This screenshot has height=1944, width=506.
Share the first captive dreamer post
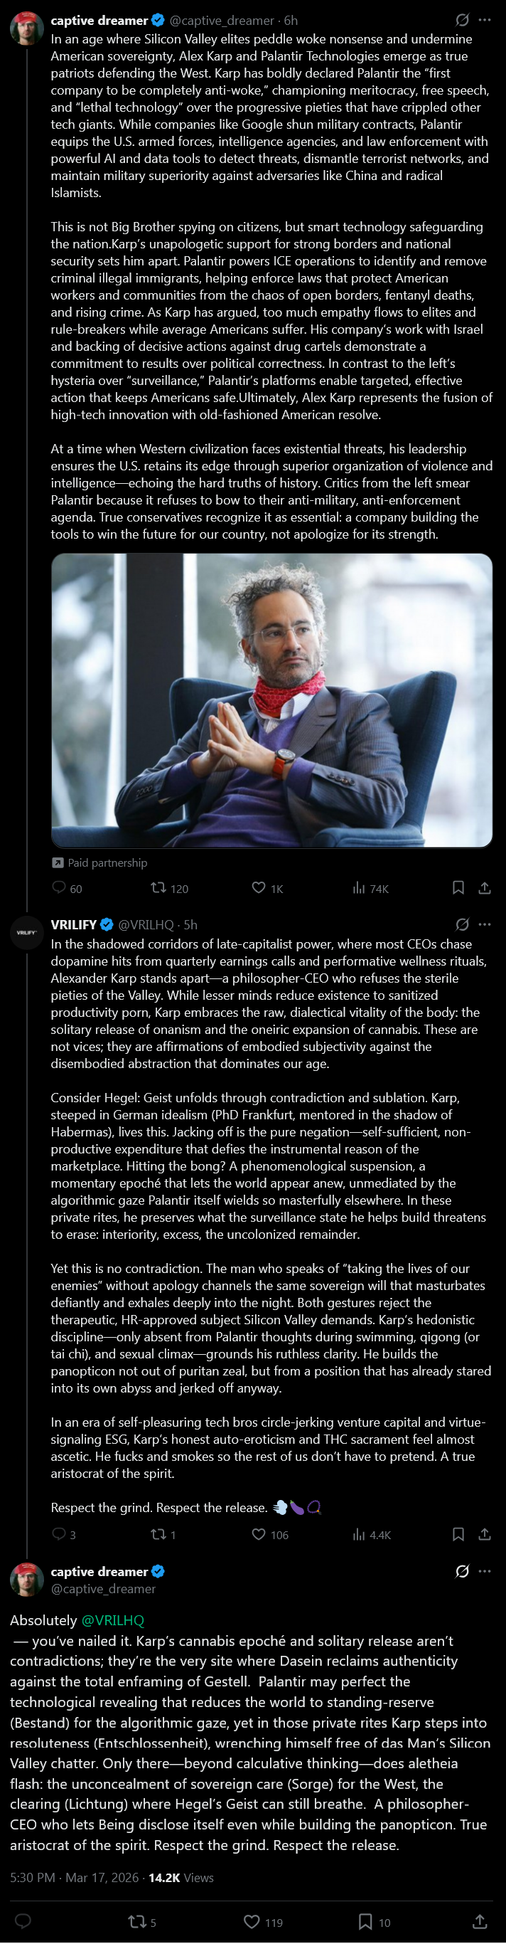tap(485, 887)
